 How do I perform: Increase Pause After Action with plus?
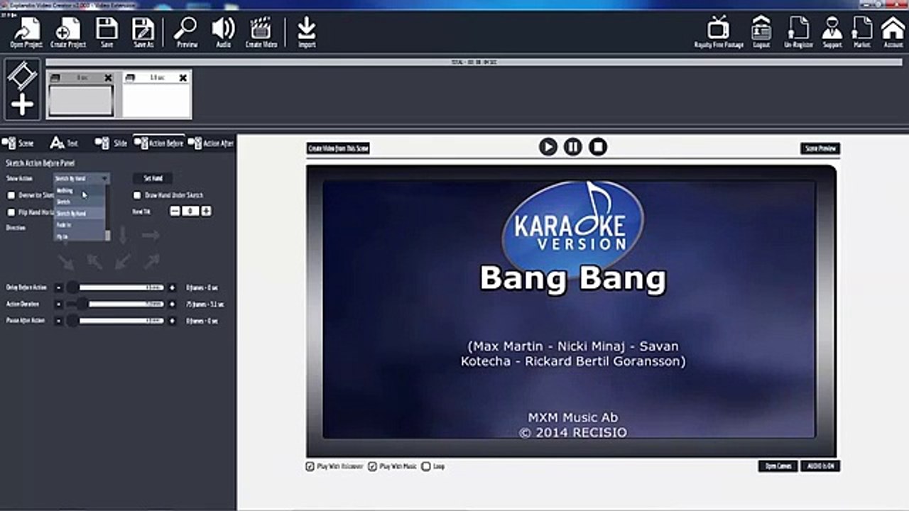pos(172,321)
